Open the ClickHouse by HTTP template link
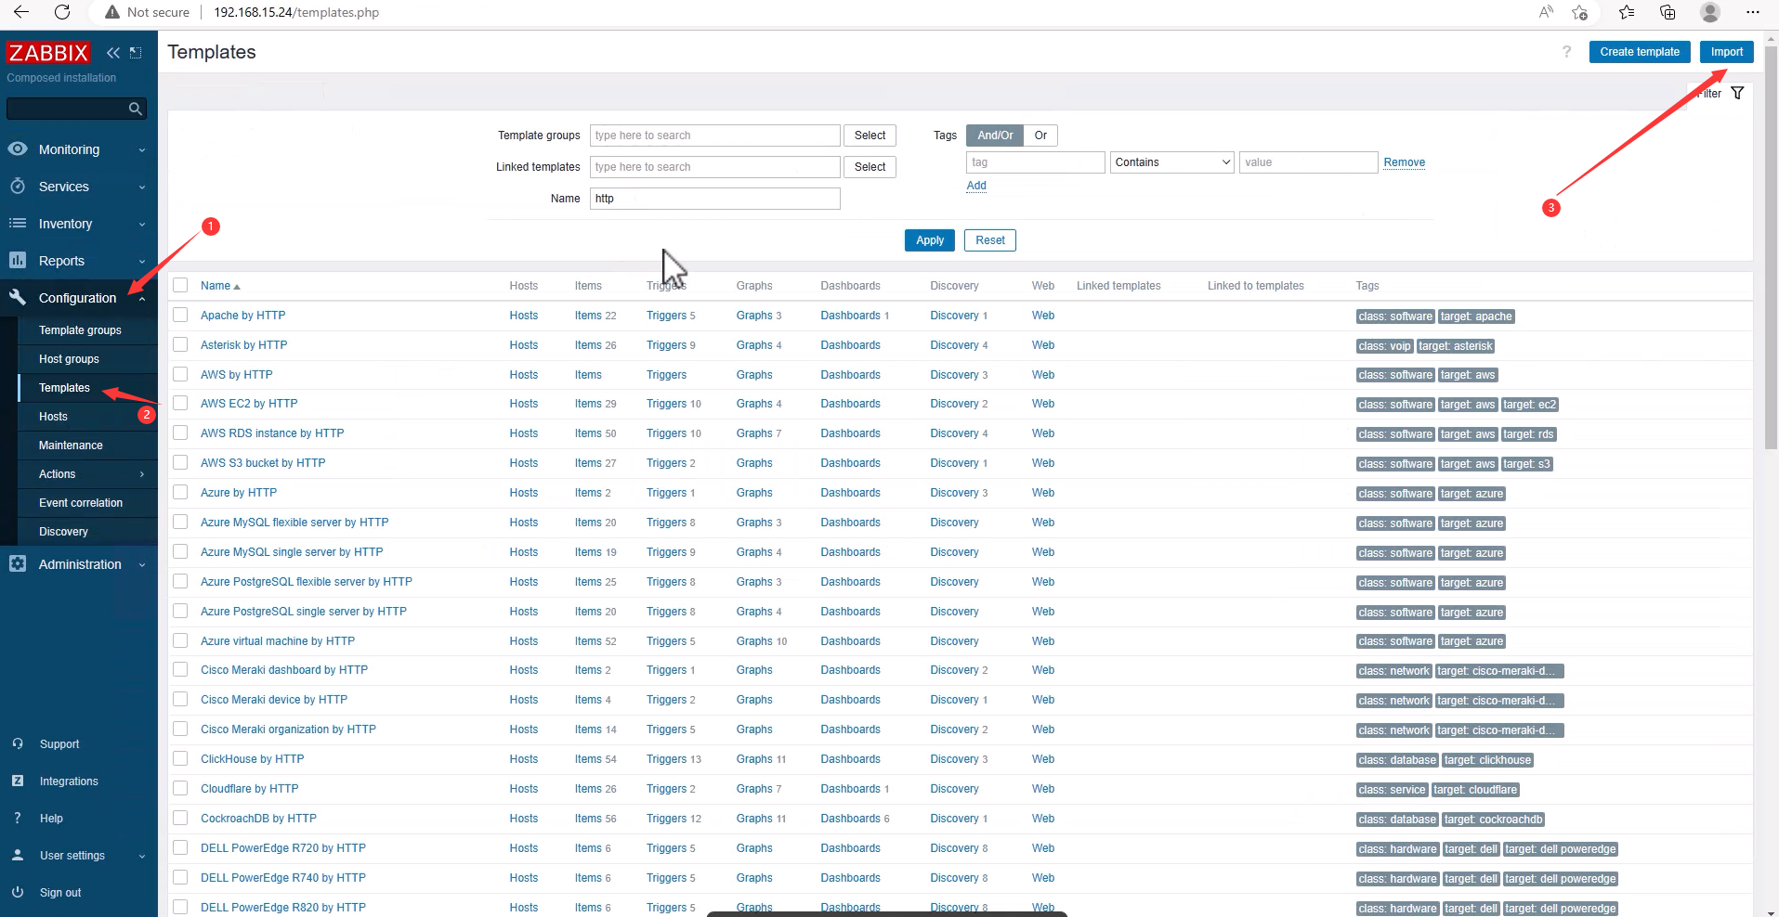The width and height of the screenshot is (1779, 917). coord(252,759)
